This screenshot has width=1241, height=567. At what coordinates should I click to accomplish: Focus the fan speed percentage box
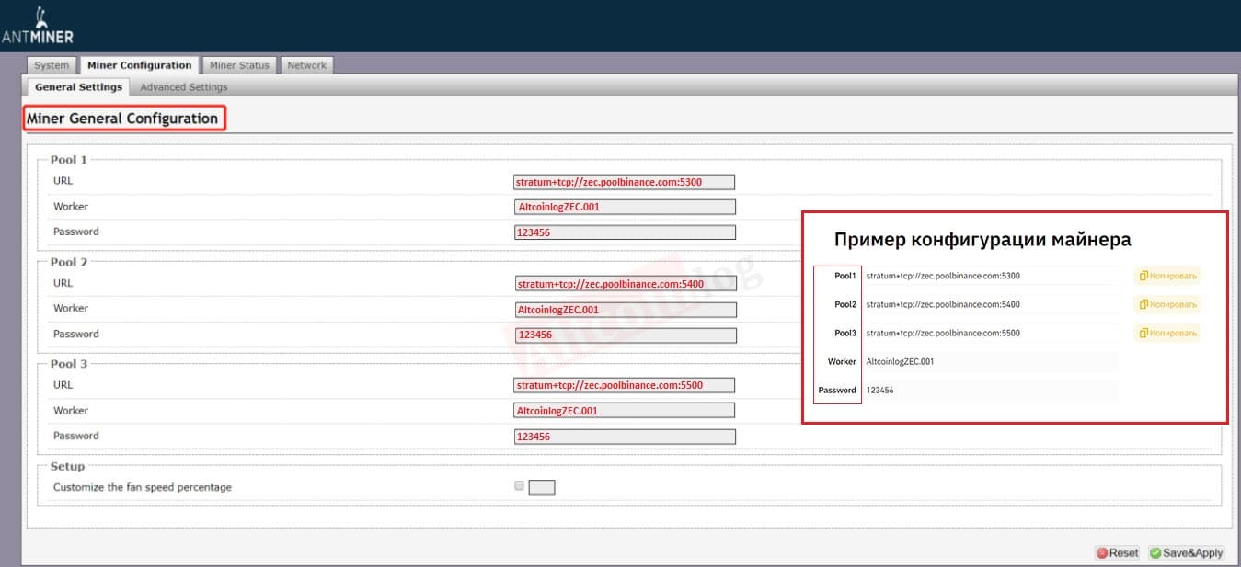click(542, 487)
